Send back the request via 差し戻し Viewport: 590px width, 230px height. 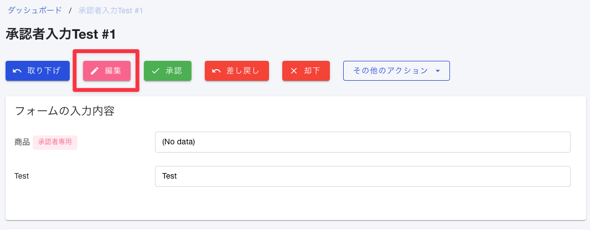pyautogui.click(x=237, y=71)
